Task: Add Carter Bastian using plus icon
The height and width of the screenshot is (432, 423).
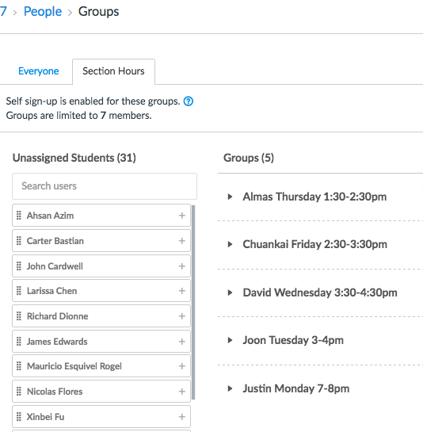Action: pos(181,241)
